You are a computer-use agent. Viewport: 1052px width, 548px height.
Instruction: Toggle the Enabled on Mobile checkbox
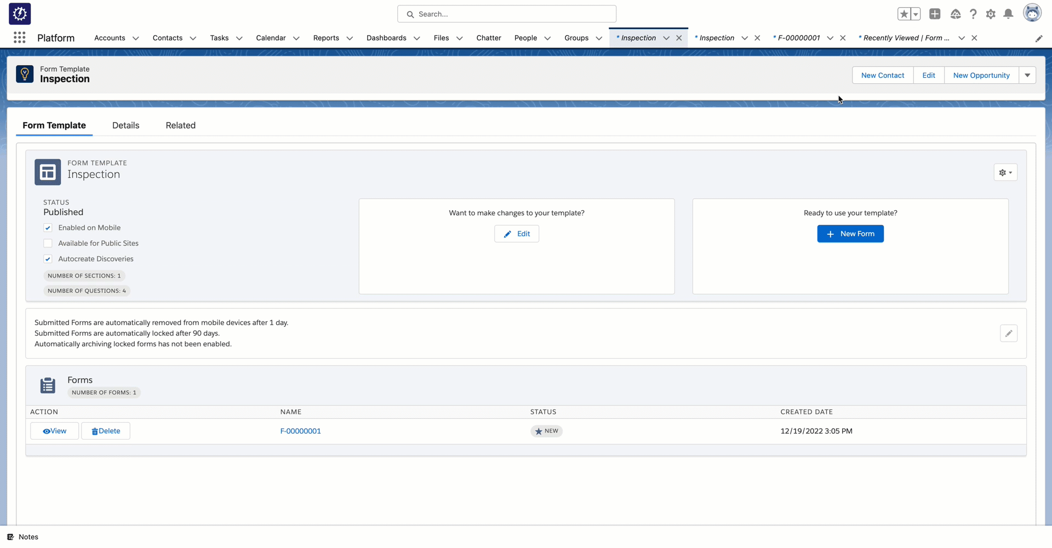(48, 228)
